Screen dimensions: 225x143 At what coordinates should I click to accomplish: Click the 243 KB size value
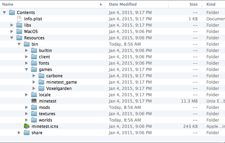[190, 126]
